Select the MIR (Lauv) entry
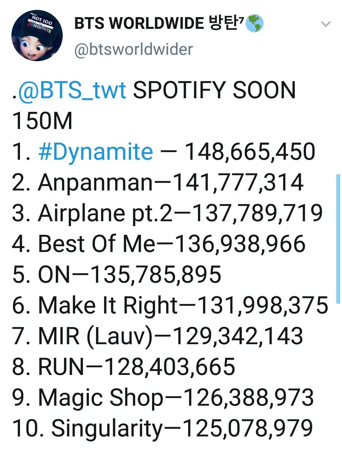Image resolution: width=342 pixels, height=451 pixels. (x=157, y=336)
